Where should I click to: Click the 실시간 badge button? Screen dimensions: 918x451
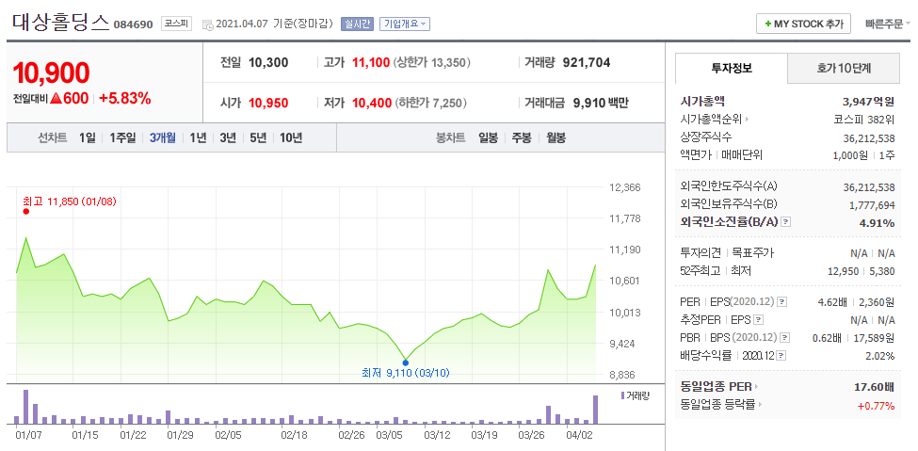click(x=357, y=24)
